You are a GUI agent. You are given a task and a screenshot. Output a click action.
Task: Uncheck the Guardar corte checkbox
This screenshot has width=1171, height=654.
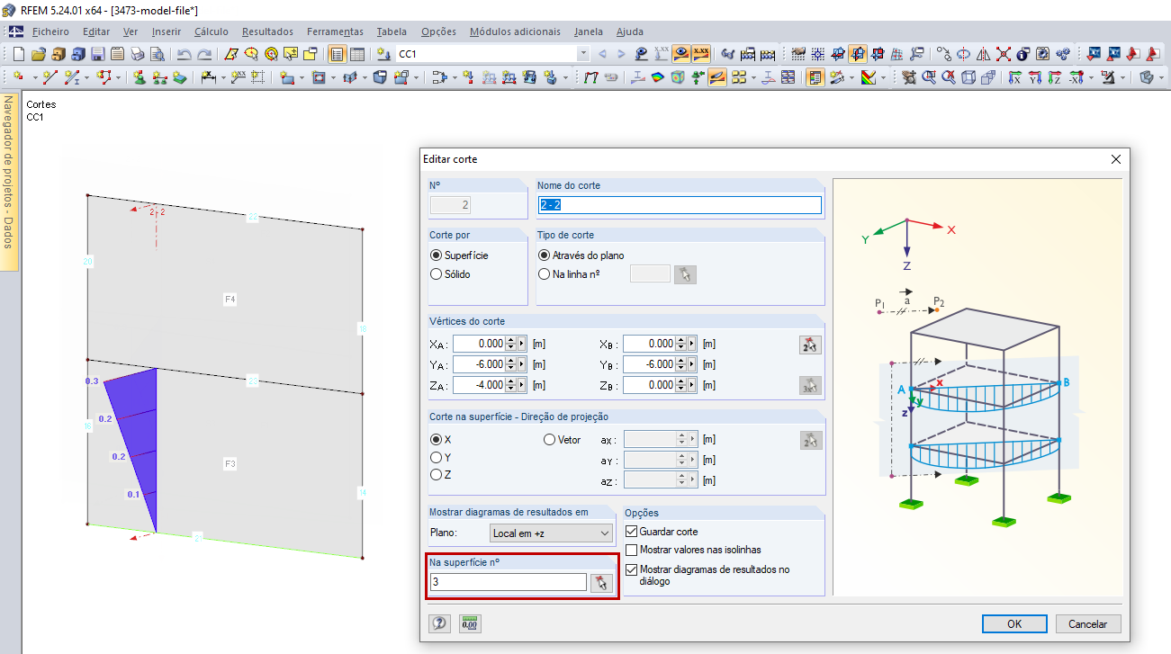[631, 532]
